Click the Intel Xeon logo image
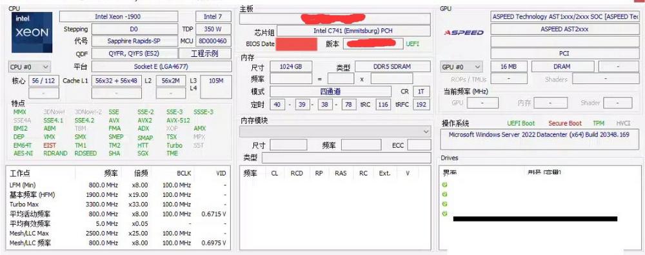645x255 pixels. tap(32, 32)
